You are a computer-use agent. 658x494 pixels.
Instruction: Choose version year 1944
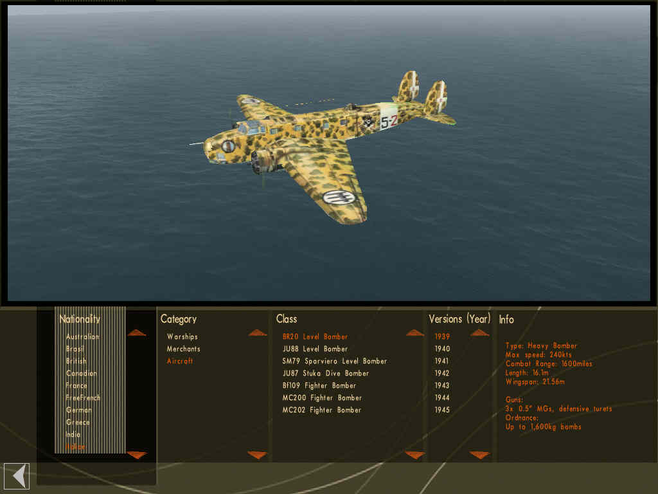tap(442, 398)
